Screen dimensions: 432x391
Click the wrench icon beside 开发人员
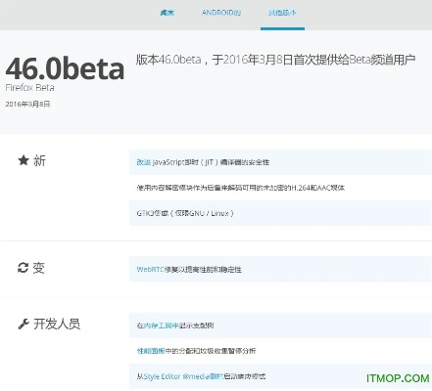pyautogui.click(x=24, y=324)
